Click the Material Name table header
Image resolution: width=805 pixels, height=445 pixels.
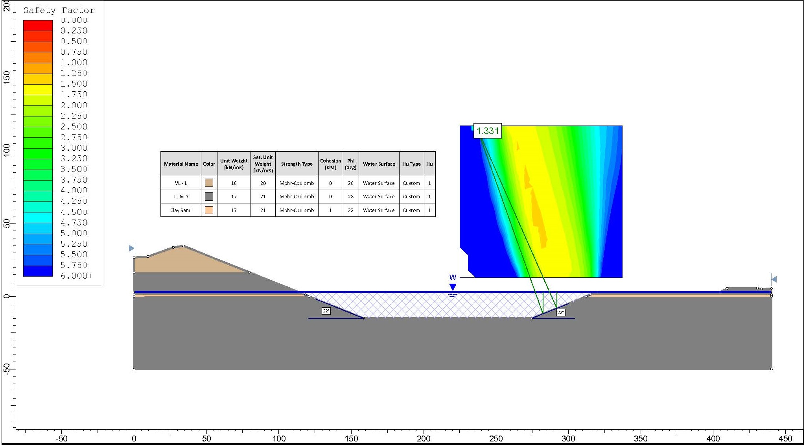coord(181,164)
